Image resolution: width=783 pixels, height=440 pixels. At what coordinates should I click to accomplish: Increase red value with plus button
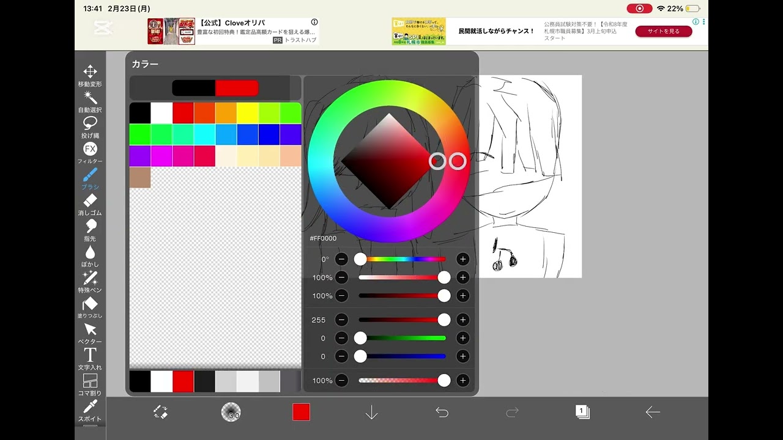[x=463, y=320]
